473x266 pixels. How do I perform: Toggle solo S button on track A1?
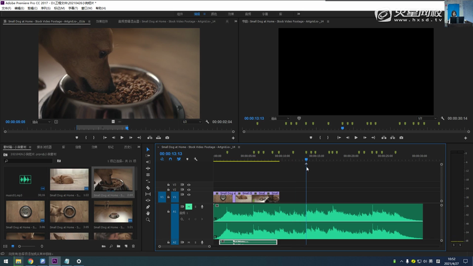click(195, 206)
